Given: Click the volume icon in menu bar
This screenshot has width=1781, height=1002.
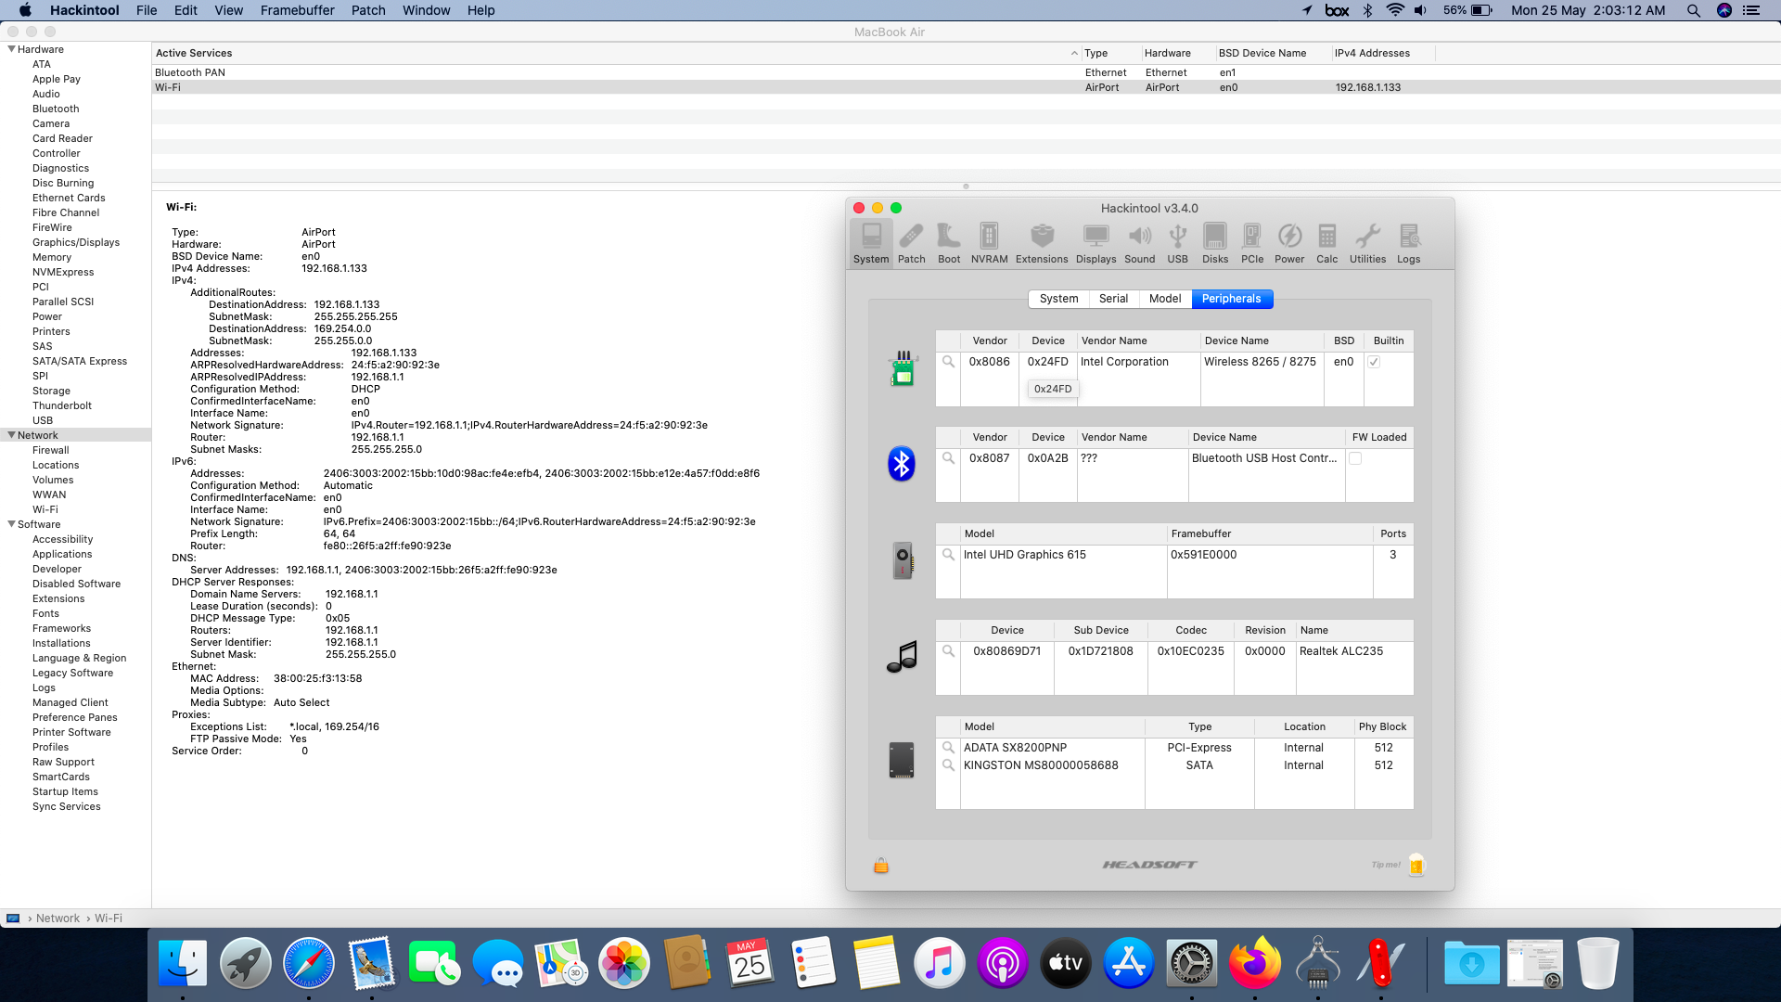Looking at the screenshot, I should 1420,10.
